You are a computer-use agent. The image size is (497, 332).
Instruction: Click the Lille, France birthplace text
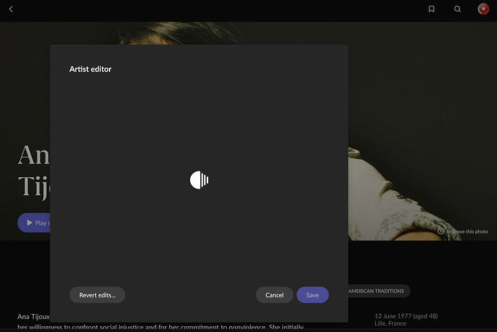(390, 323)
